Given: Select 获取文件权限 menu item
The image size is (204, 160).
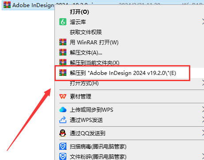Looking at the screenshot, I should (x=86, y=32).
